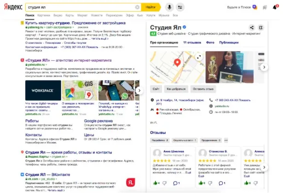This screenshot has width=283, height=193.
Task: Reveal phone number with Показать in card
Action: pos(245,100)
